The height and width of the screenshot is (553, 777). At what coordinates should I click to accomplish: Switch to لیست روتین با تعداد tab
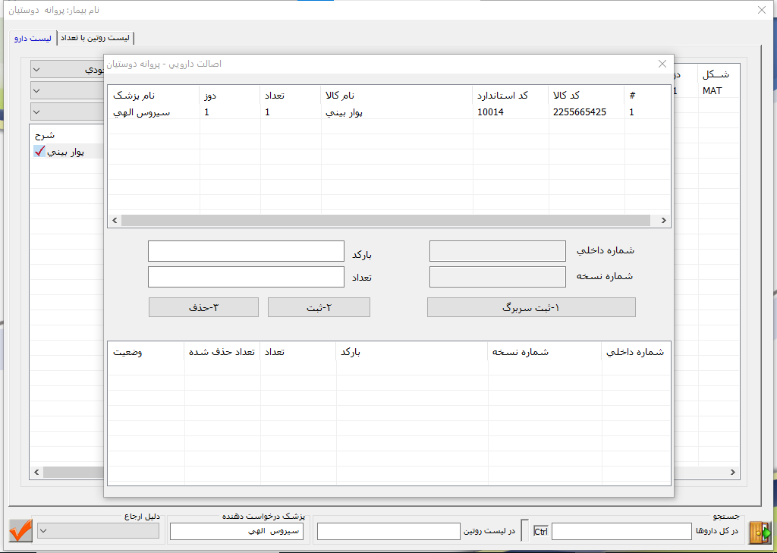[x=97, y=38]
